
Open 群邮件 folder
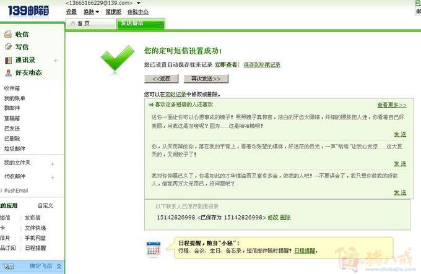[12, 108]
